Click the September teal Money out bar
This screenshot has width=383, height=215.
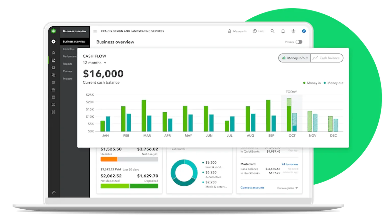(273, 123)
